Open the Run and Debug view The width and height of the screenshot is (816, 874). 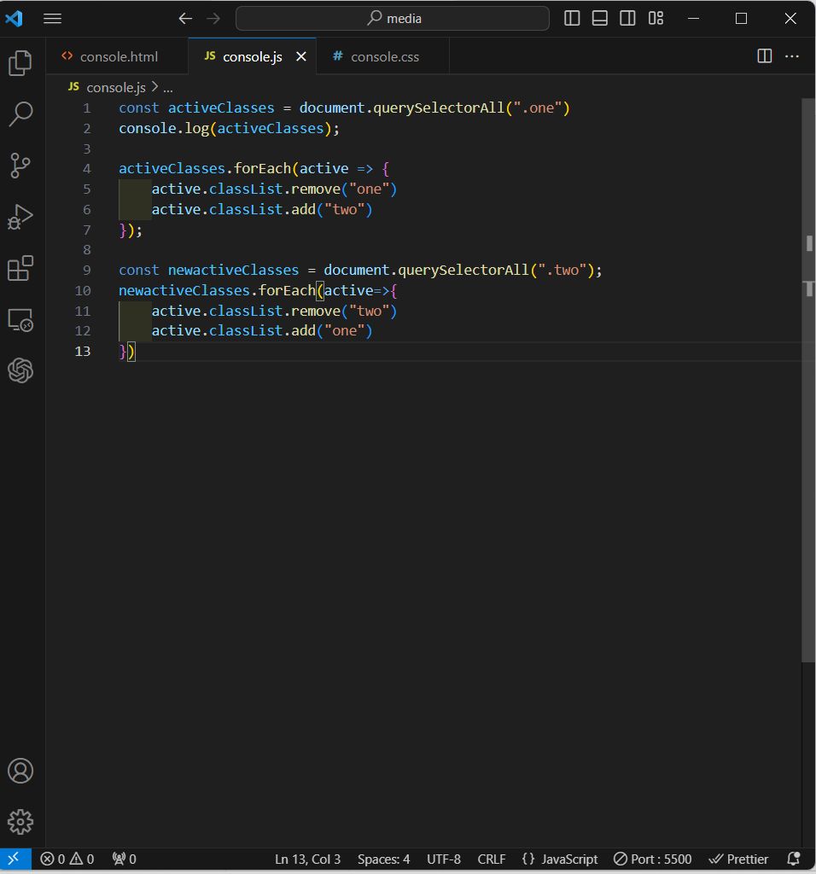(20, 217)
